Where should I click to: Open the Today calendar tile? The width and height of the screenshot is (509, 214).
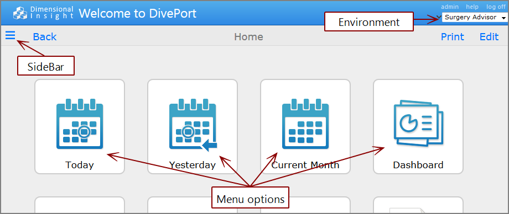tap(80, 127)
